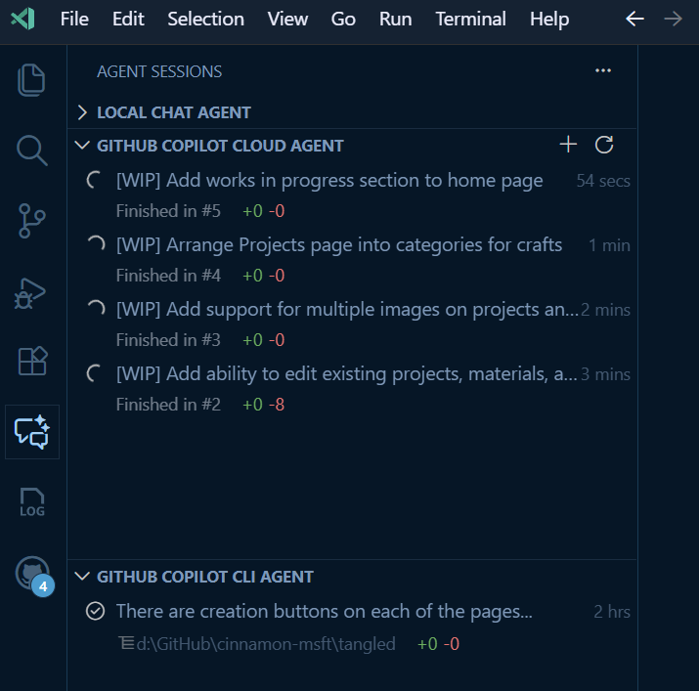699x691 pixels.
Task: Collapse the GitHub Copilot Cloud Agent section
Action: [82, 146]
